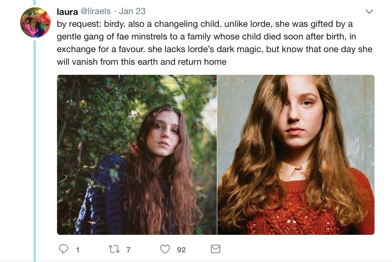Image resolution: width=392 pixels, height=262 pixels.
Task: Click the like count "92"
Action: 181,250
